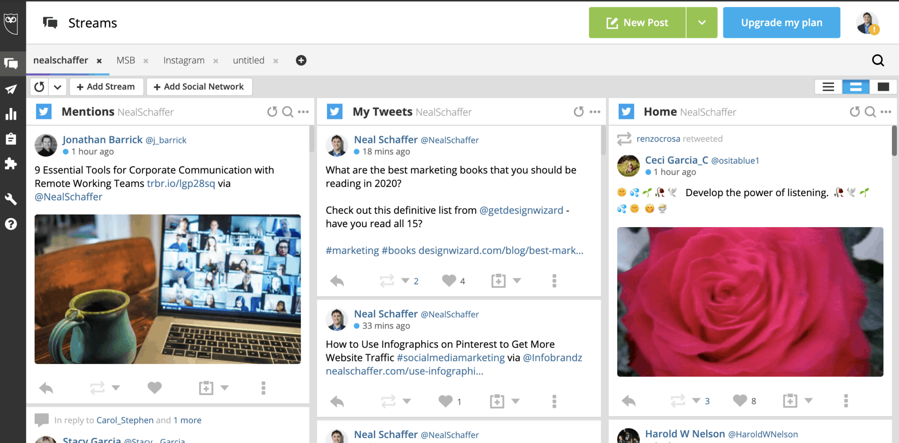Refresh the Mentions stream
Screen dimensions: 899x443
point(272,112)
